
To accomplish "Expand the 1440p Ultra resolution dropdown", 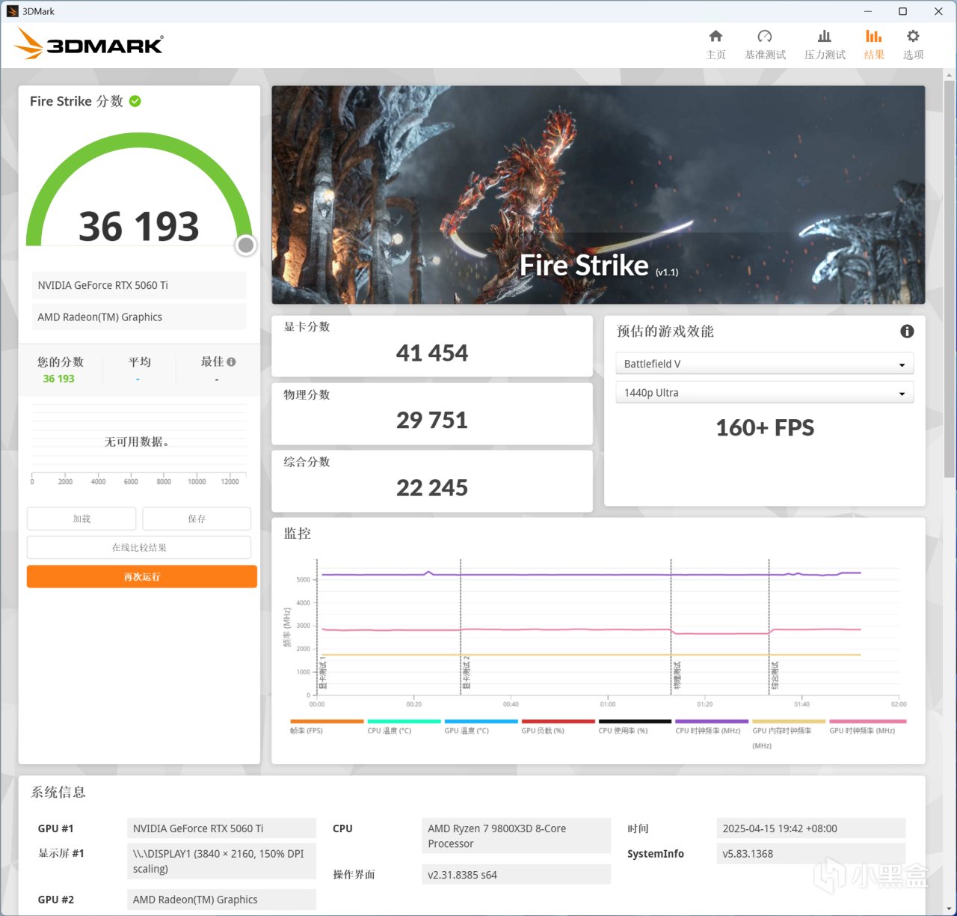I will coord(765,393).
